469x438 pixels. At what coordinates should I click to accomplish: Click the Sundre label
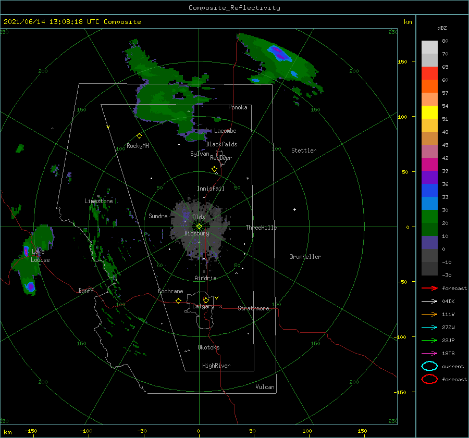click(x=158, y=216)
